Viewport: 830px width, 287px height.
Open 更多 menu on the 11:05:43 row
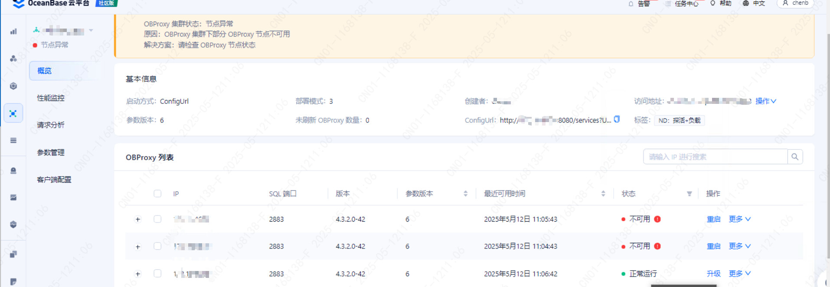click(739, 219)
